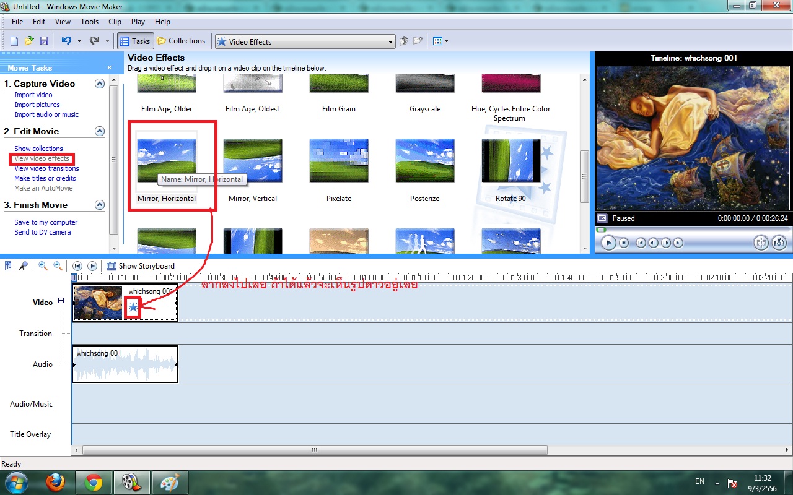Open the Edit menu

[x=39, y=21]
